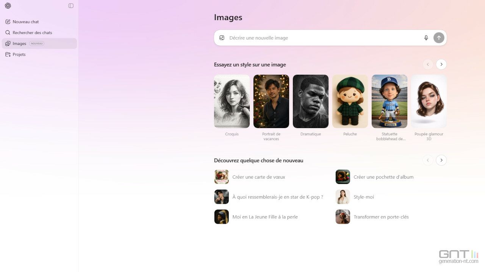Pick the Peluche style thumbnail
The image size is (485, 272).
tap(350, 101)
